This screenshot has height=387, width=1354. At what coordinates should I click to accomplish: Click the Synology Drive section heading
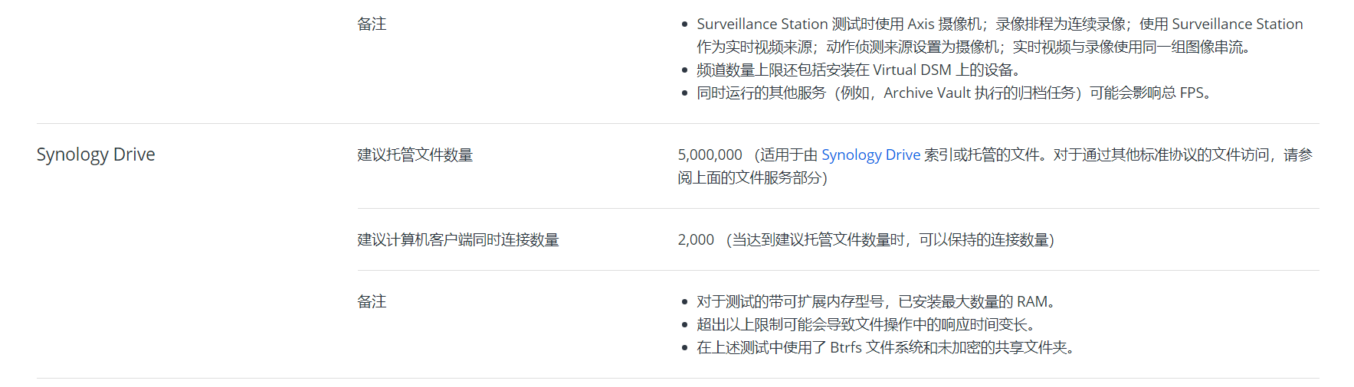(x=96, y=154)
